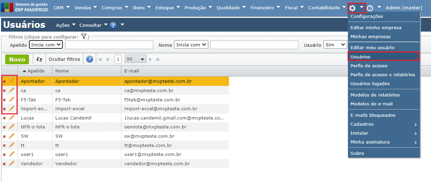Screen dimensions: 431x182
Task: Edit the user1 pencil icon
Action: pos(11,154)
